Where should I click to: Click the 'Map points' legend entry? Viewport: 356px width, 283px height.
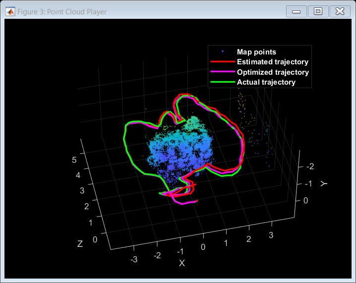[x=256, y=52]
